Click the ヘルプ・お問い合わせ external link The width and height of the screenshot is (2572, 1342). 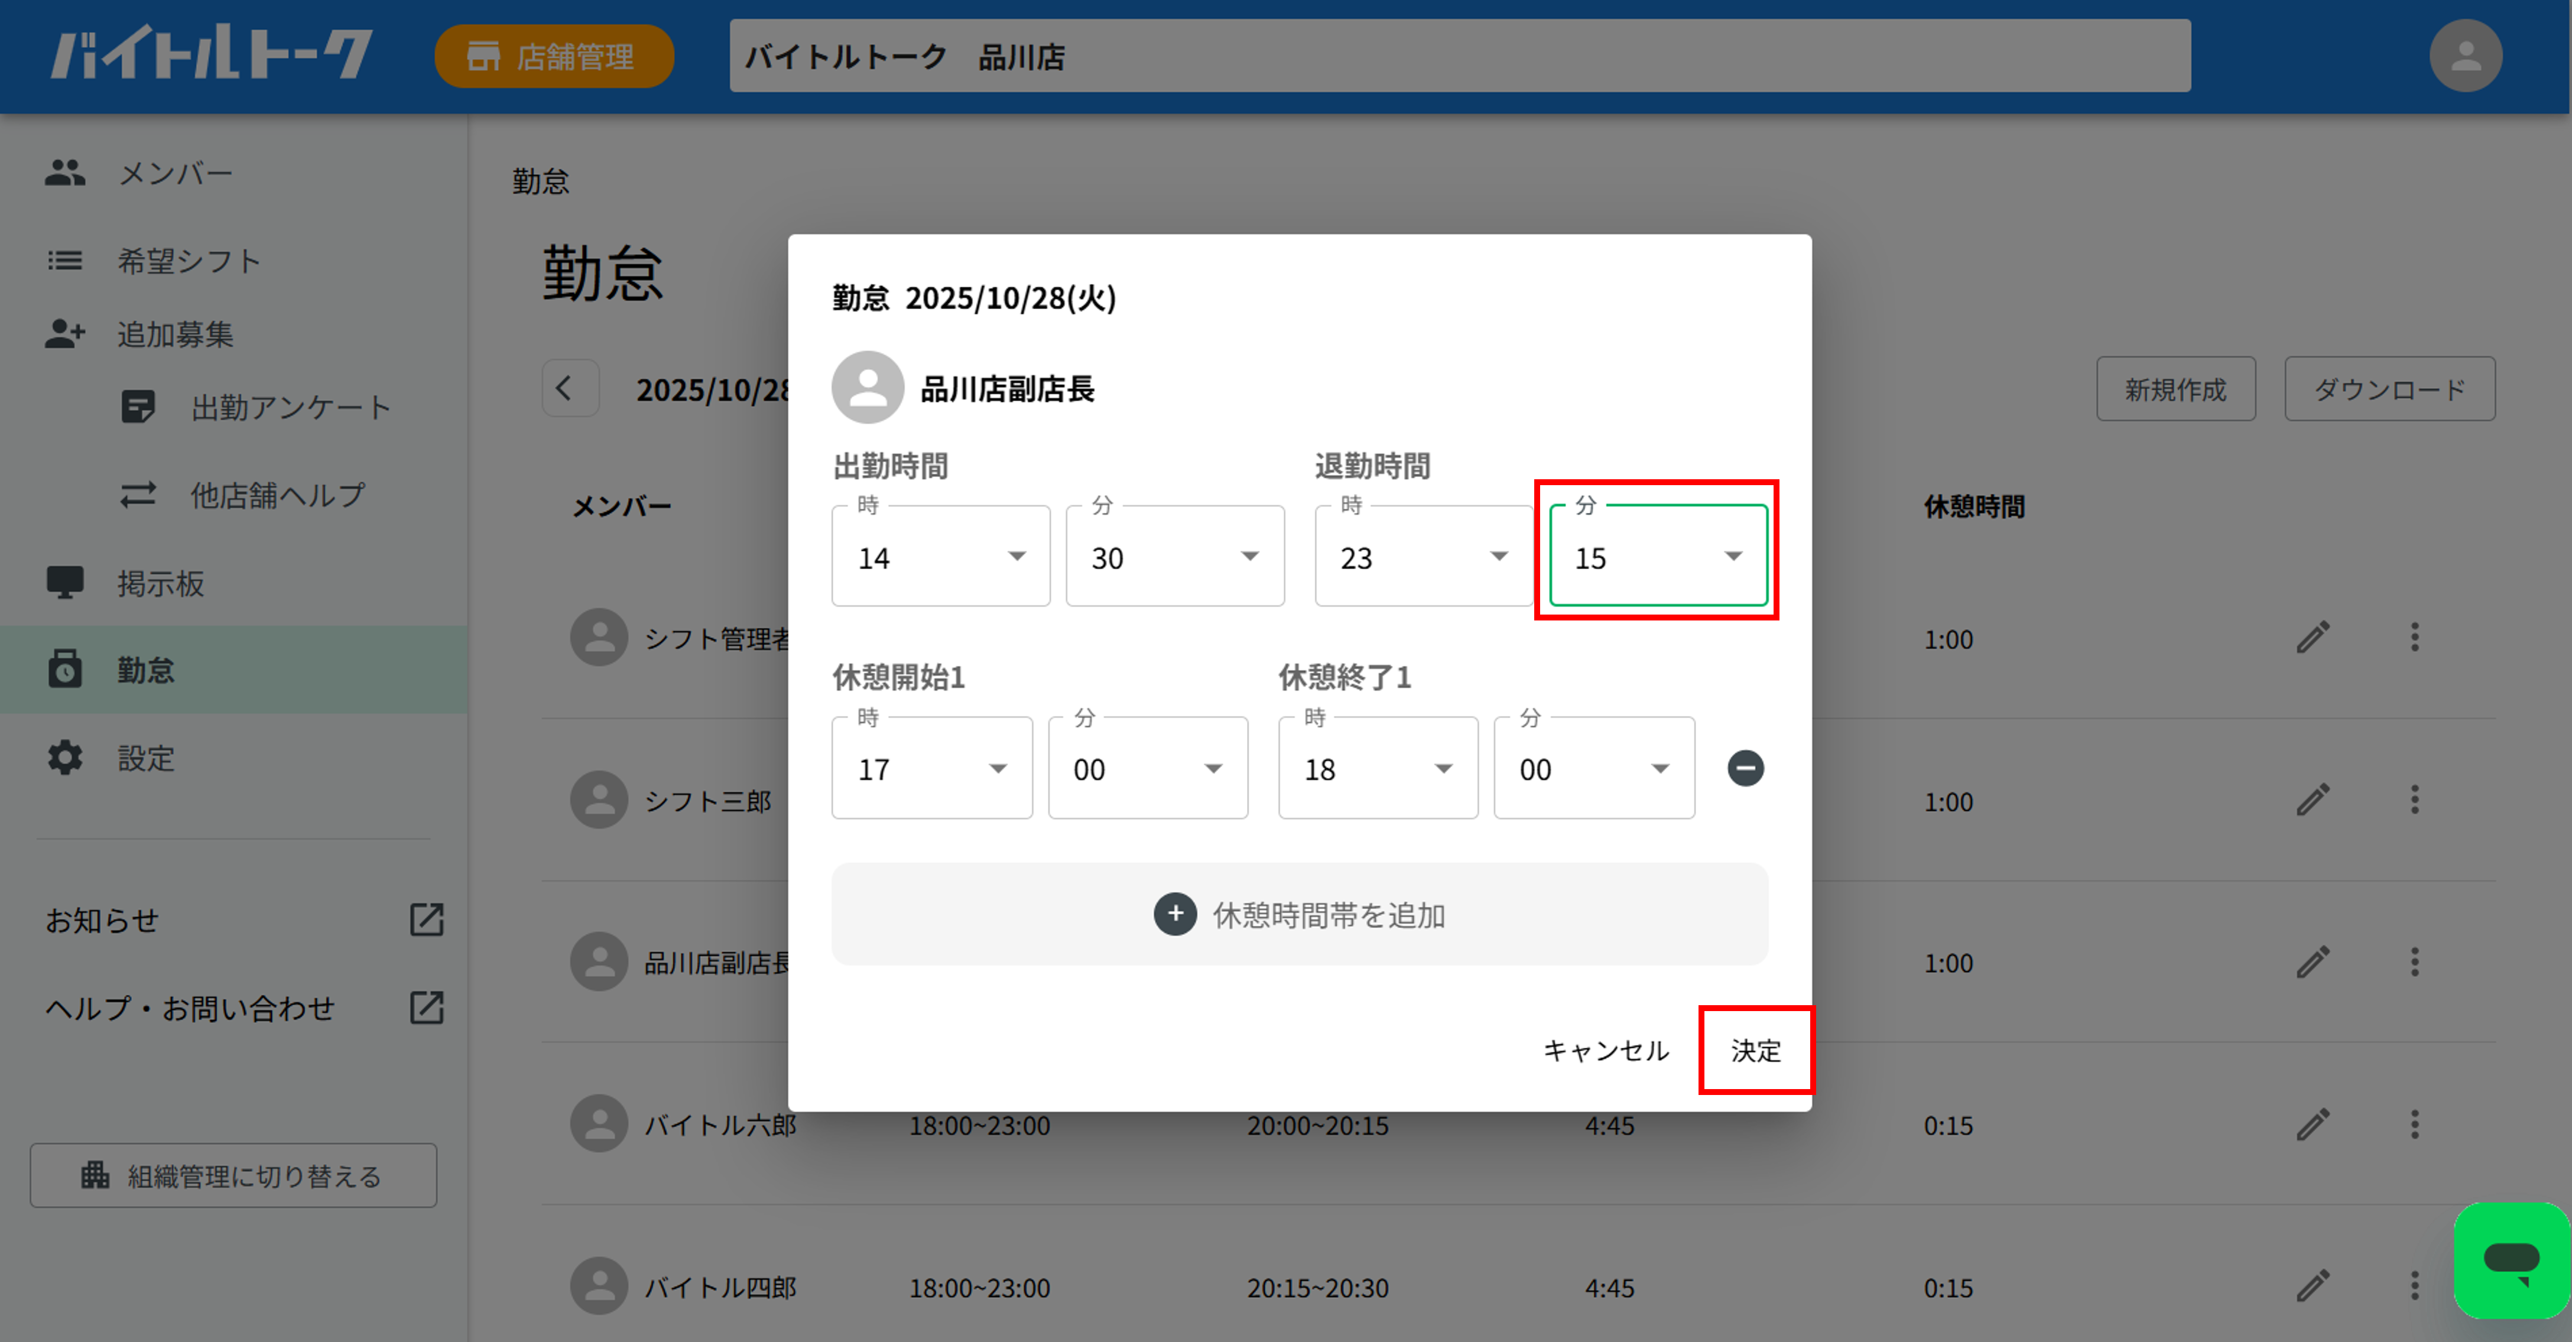pos(243,1008)
